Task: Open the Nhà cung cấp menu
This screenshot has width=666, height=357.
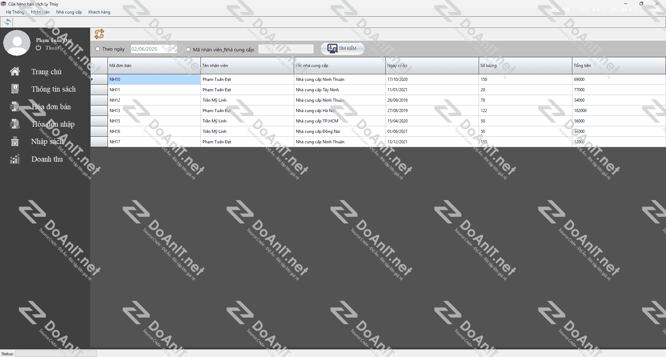Action: click(69, 12)
